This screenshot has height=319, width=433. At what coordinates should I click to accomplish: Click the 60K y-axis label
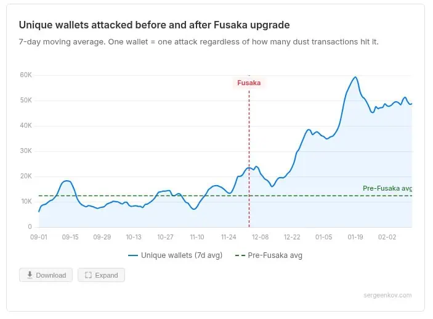[x=25, y=75]
